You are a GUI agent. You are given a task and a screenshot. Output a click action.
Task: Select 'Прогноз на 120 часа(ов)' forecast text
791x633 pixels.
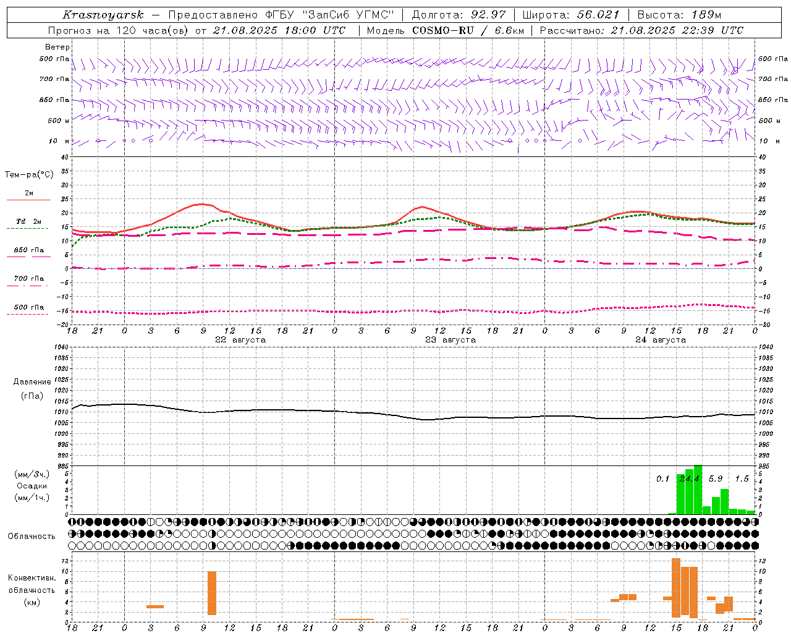pos(119,30)
